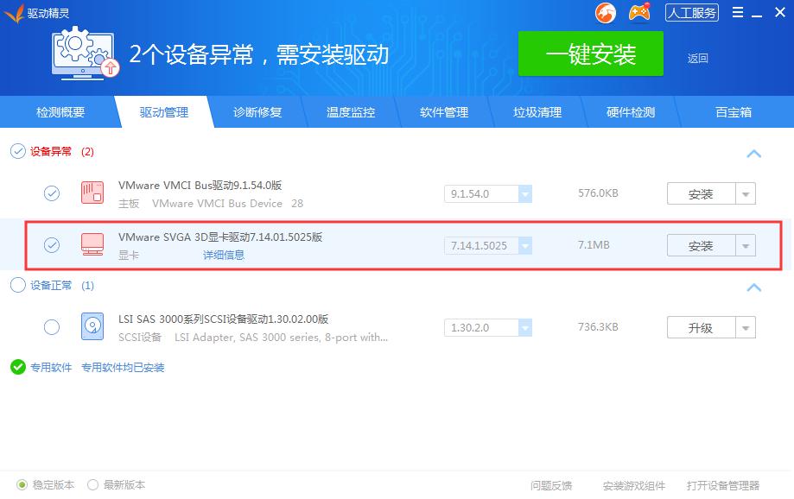Click the browser launcher icon in the title bar
Screen dimensions: 794x499
coord(605,12)
